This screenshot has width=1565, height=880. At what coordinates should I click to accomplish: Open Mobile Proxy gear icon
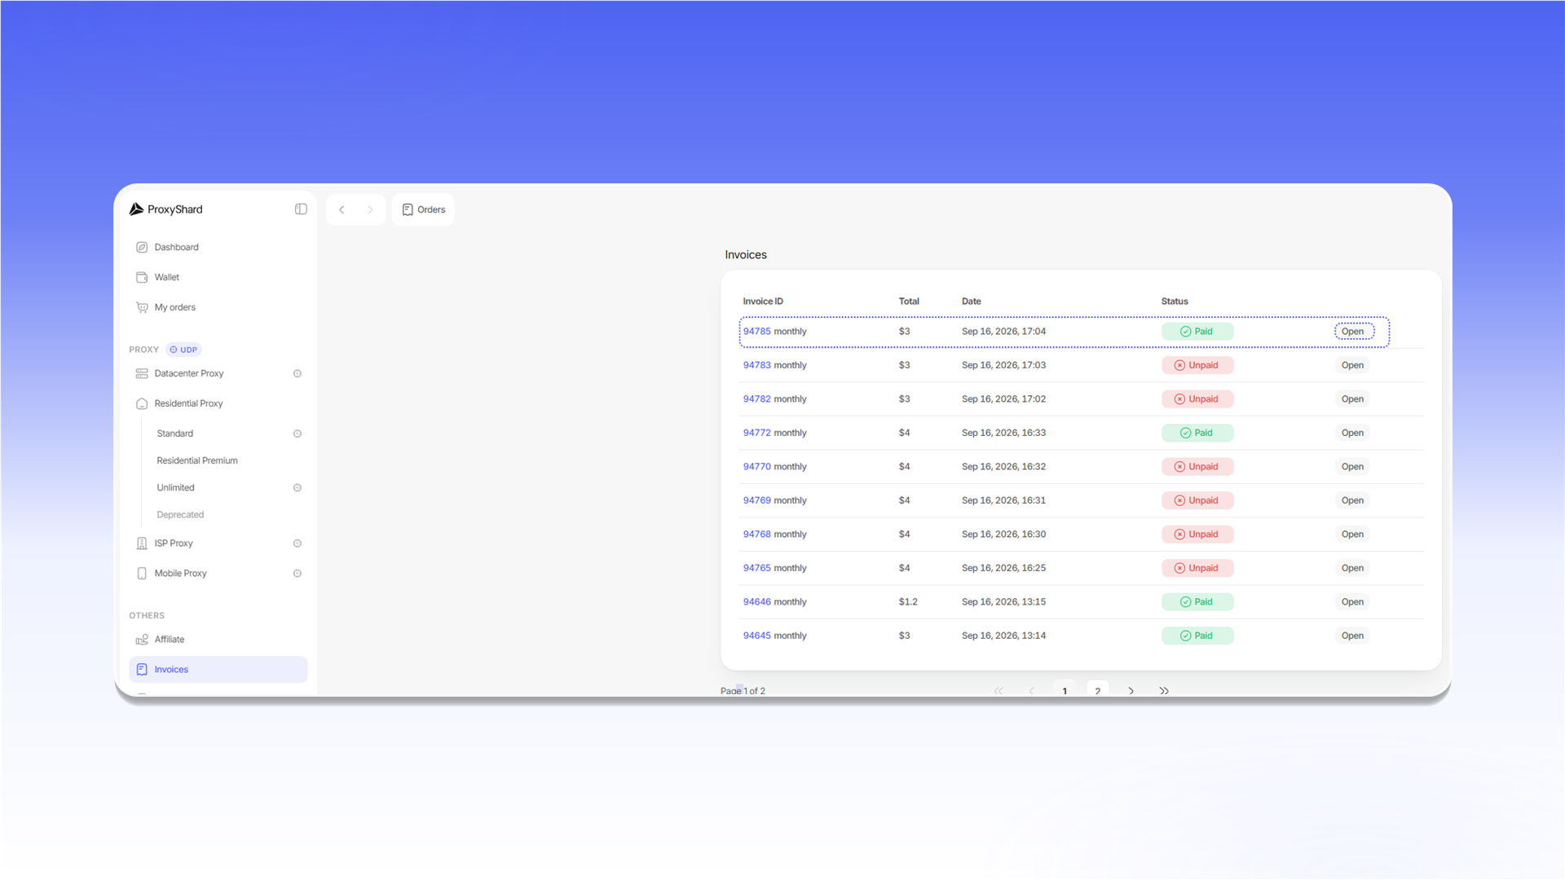[x=298, y=574]
